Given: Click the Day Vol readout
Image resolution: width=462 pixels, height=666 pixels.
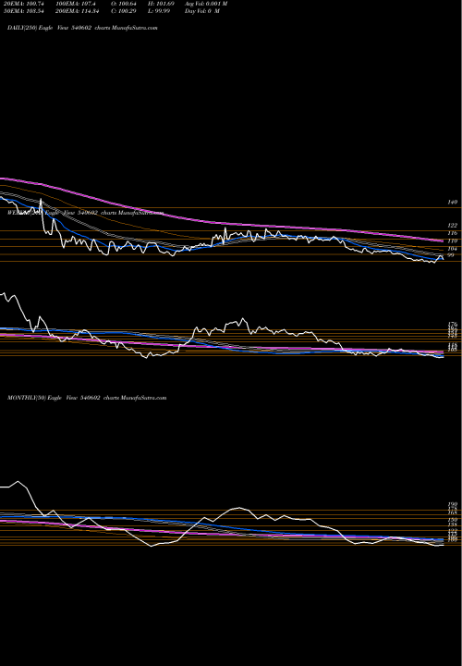Looking at the screenshot, I should pos(202,11).
